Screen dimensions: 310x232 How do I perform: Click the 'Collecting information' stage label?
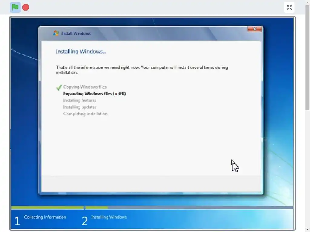pyautogui.click(x=45, y=217)
